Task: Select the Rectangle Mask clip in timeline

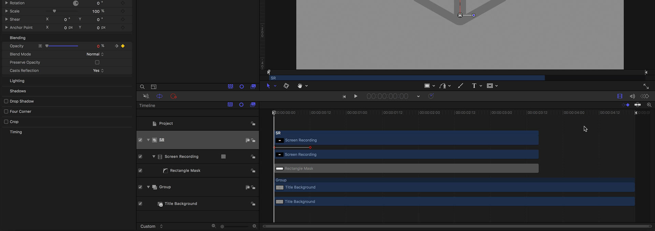Action: 406,168
